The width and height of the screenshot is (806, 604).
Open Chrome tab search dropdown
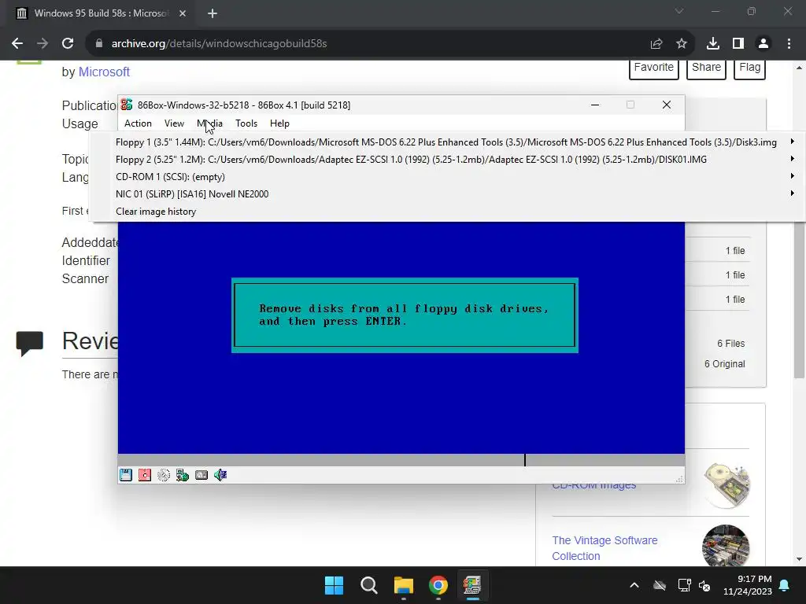click(x=679, y=11)
